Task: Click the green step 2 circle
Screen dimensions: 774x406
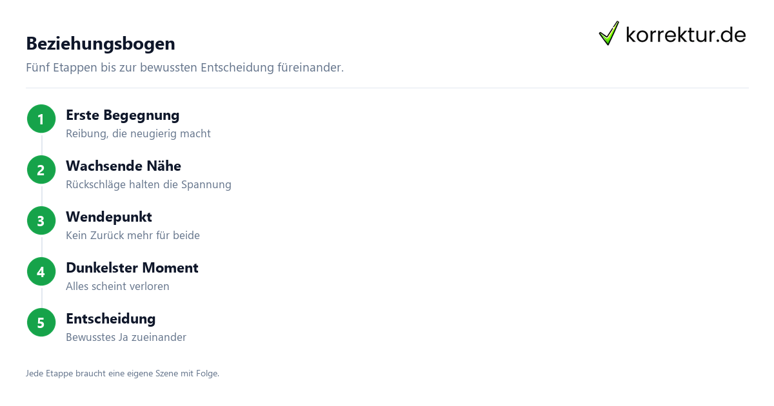Action: [41, 169]
